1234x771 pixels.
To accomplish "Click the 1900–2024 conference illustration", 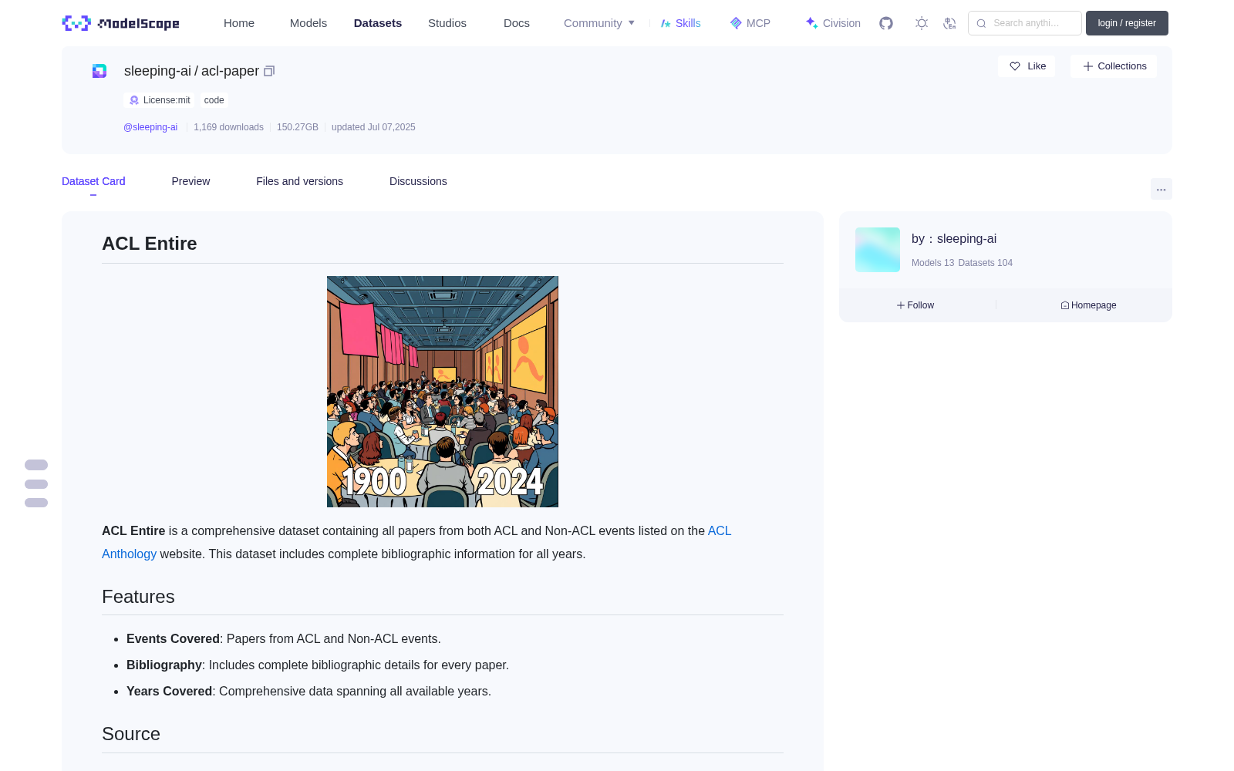I will 443,392.
